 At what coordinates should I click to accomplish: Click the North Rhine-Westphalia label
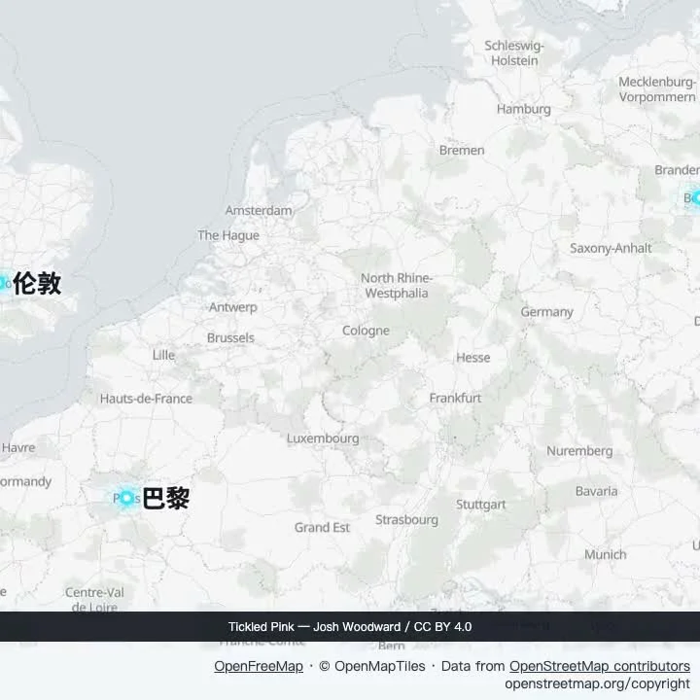tap(397, 286)
